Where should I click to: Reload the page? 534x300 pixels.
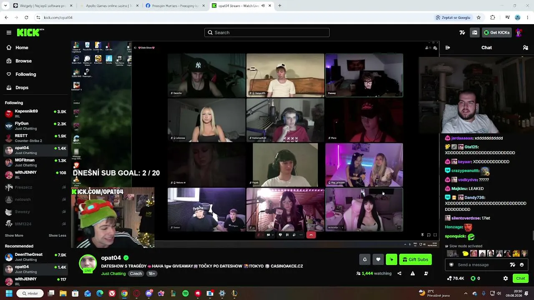click(x=26, y=17)
